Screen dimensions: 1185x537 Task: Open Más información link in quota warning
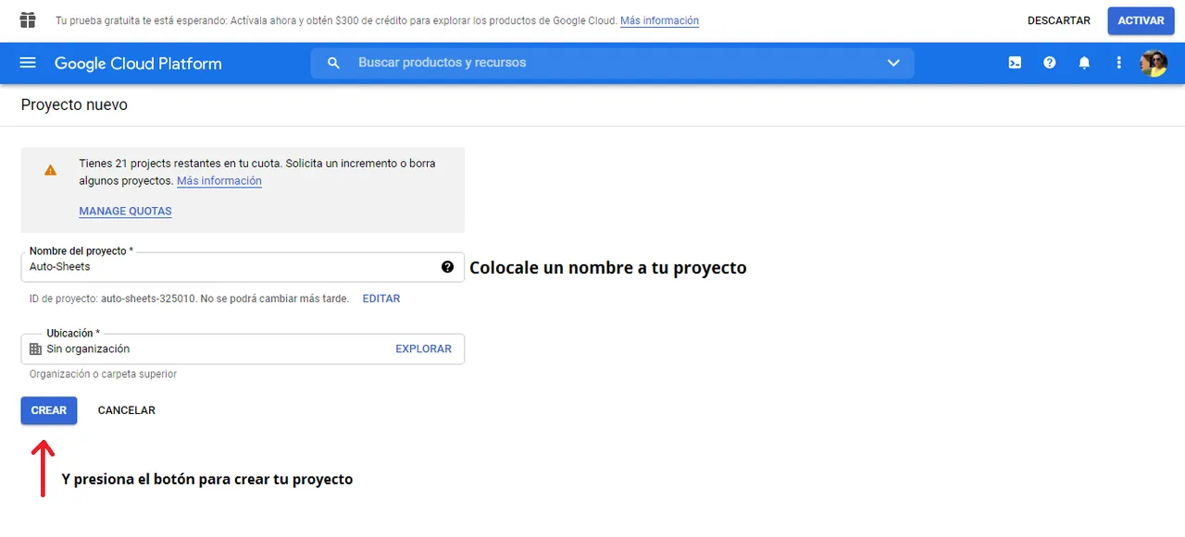click(x=219, y=181)
